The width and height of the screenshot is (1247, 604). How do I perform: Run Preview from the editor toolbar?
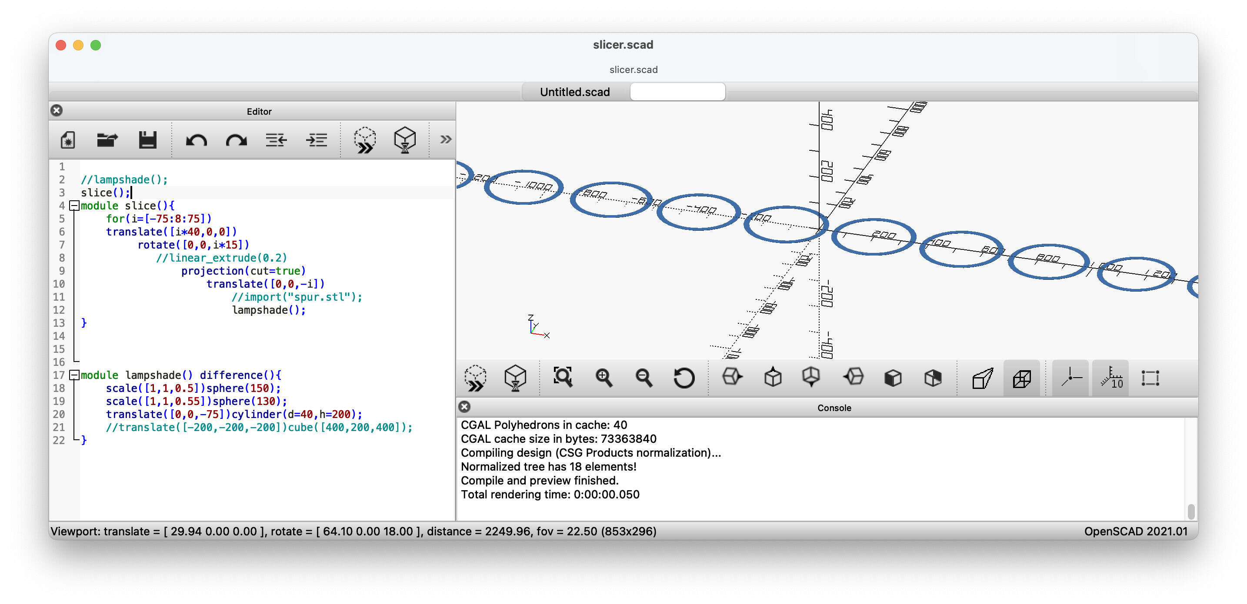[x=365, y=140]
